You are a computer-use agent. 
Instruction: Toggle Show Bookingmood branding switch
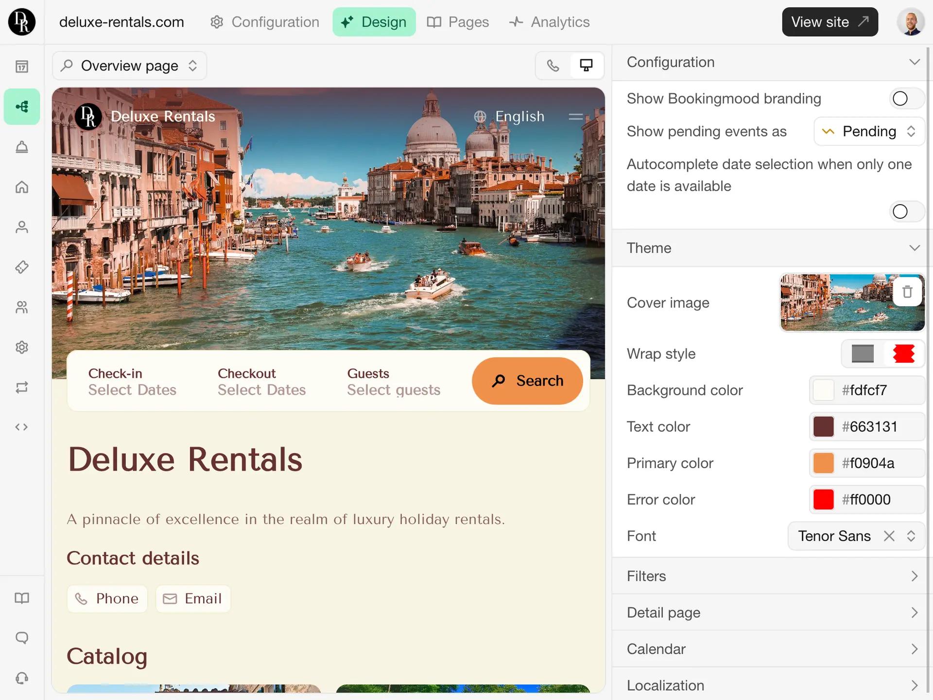(907, 99)
